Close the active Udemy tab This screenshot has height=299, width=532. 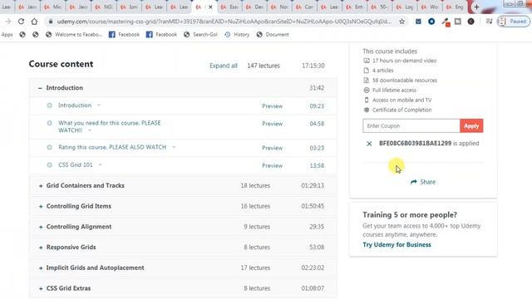click(210, 7)
